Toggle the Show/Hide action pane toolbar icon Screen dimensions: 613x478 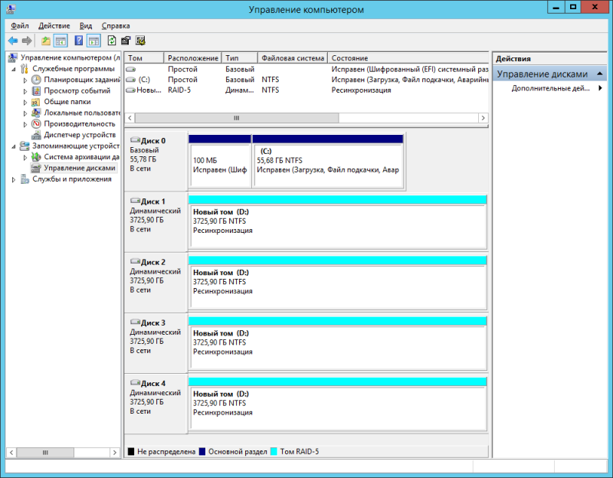[93, 41]
